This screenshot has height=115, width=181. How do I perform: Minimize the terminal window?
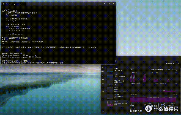coord(104,4)
